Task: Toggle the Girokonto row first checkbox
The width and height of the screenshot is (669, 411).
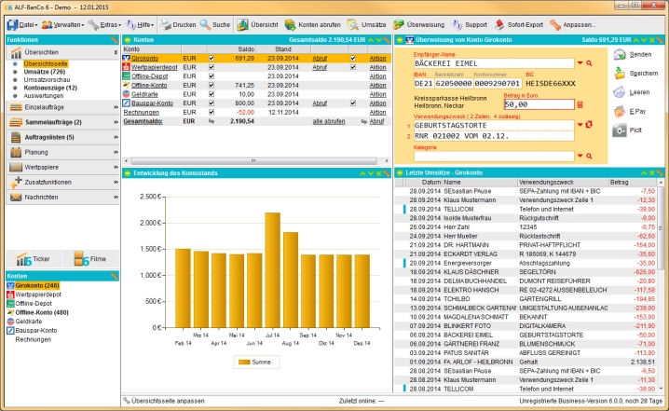Action: 212,58
